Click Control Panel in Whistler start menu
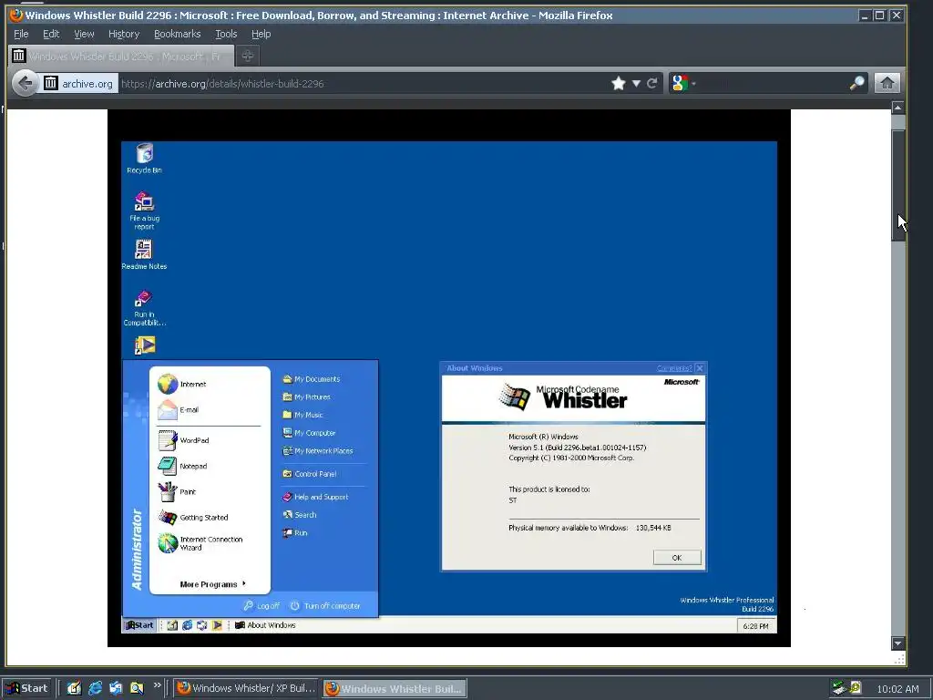 click(310, 474)
